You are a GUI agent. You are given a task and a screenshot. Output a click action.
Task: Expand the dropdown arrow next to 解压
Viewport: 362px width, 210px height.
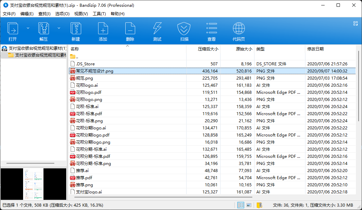(59, 28)
